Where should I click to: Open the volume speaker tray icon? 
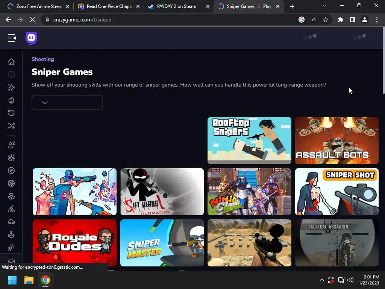coord(350,280)
